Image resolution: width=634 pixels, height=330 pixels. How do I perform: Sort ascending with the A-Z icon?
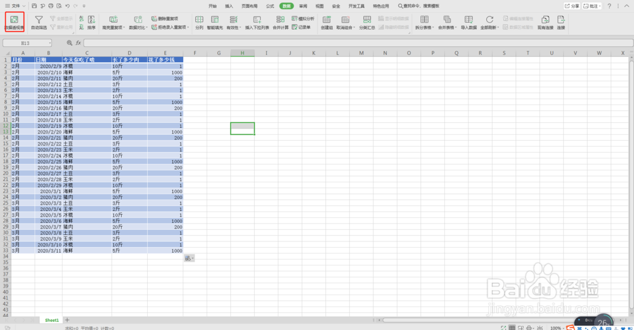pyautogui.click(x=81, y=18)
